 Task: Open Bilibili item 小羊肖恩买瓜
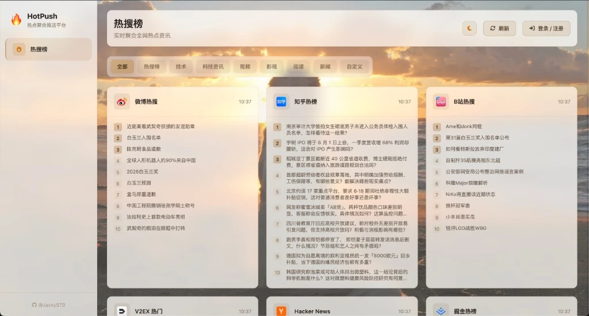460,217
